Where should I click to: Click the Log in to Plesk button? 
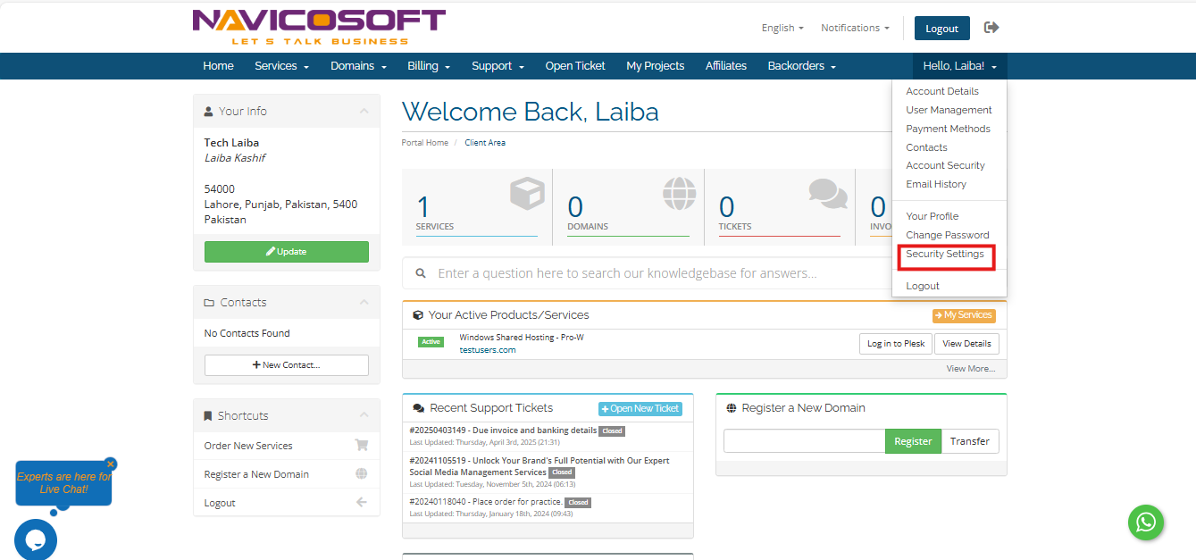coord(896,344)
